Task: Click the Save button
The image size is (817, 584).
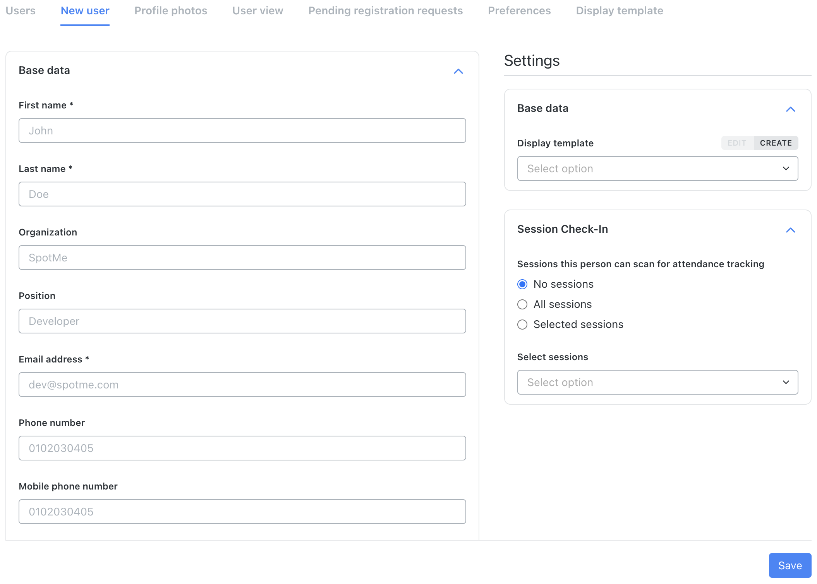Action: click(790, 565)
